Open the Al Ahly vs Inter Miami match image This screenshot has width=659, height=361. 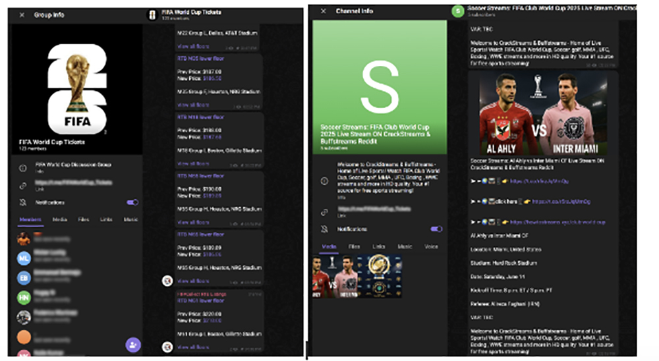pyautogui.click(x=543, y=113)
